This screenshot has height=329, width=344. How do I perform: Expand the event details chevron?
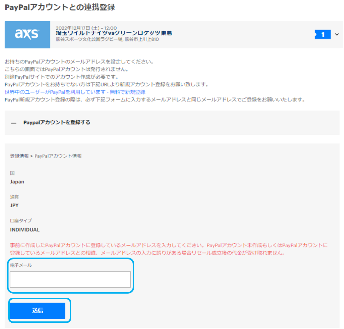[337, 34]
